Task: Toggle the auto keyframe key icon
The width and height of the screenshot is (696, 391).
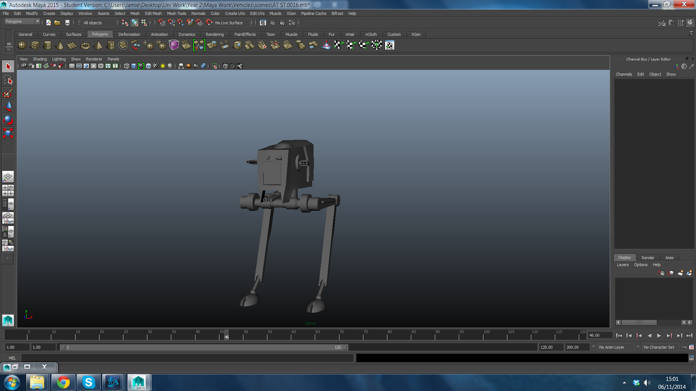Action: click(684, 347)
